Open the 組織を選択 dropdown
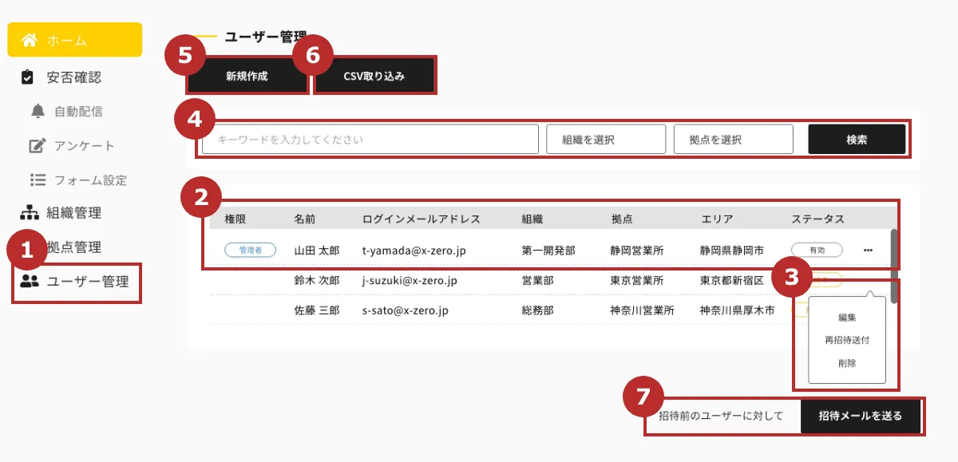This screenshot has height=462, width=958. (606, 138)
